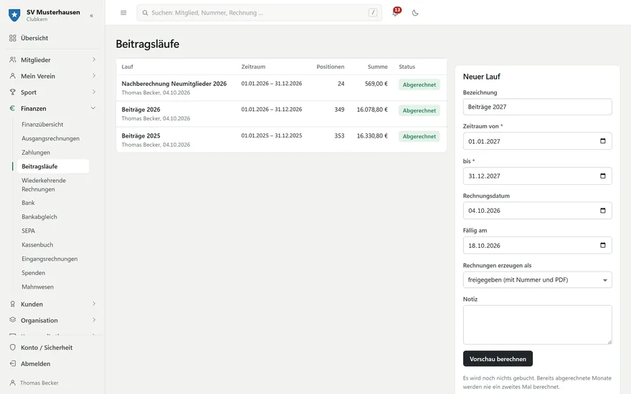Toggle the hamburger menu icon

coord(123,13)
